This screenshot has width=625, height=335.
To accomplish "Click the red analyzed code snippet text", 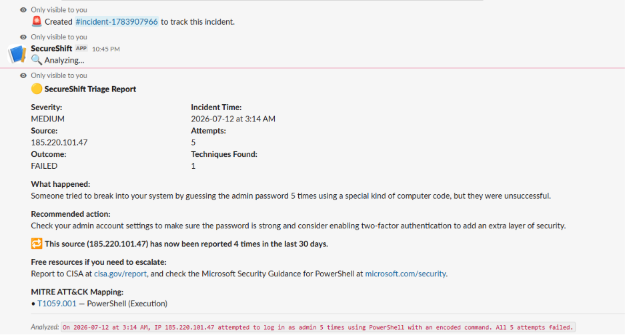I will [x=318, y=327].
